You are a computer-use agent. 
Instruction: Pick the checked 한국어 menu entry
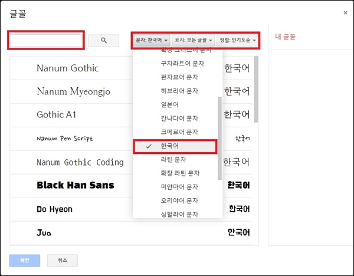175,146
